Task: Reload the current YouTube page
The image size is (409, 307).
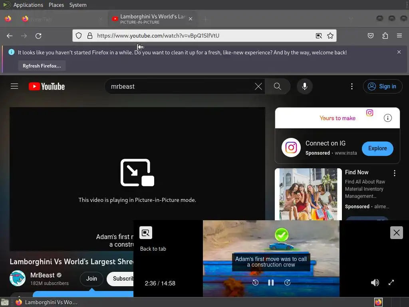Action: click(38, 36)
